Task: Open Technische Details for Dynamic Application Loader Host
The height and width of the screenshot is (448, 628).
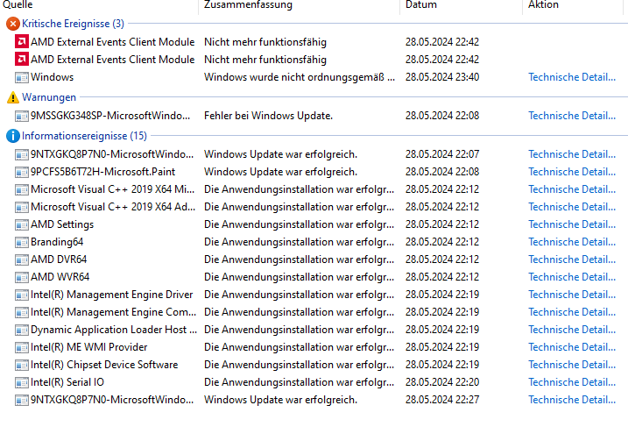Action: point(572,330)
